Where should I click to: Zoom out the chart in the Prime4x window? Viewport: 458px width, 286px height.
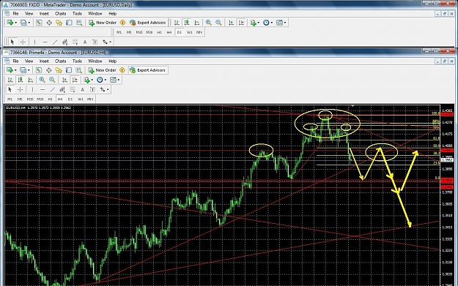(52, 80)
